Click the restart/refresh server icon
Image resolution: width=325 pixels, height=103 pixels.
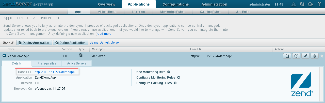click(x=302, y=4)
